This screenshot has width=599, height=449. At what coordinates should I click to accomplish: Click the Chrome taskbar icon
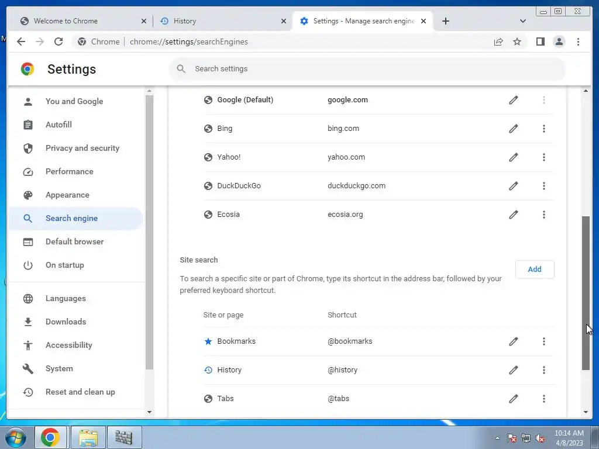50,437
